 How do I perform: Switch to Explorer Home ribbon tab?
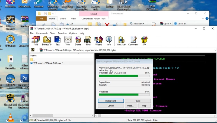click(52, 19)
